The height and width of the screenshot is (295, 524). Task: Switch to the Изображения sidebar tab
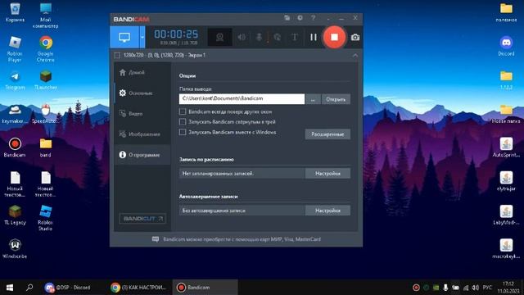(x=142, y=134)
